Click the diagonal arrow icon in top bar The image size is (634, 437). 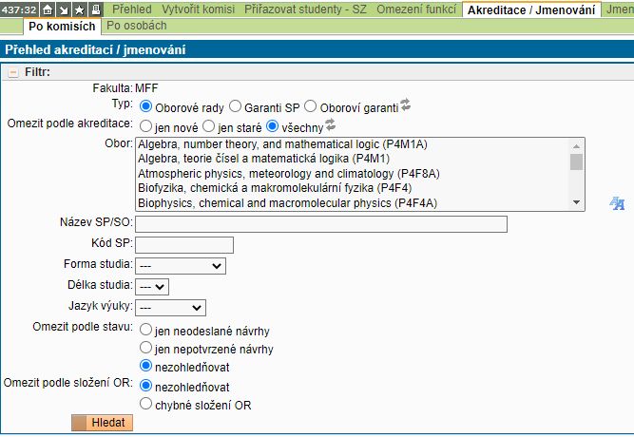64,9
